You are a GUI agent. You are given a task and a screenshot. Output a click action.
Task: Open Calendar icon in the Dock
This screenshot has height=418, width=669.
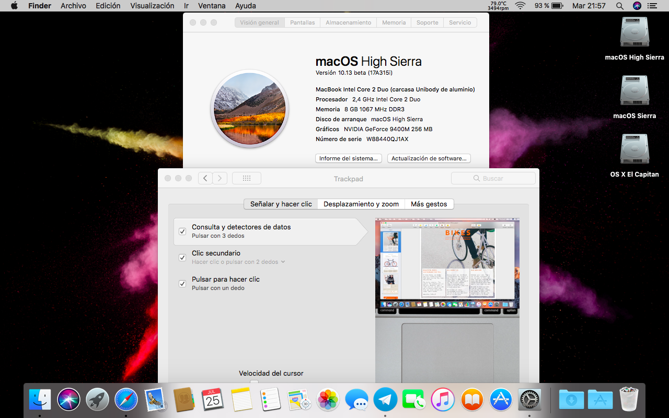point(212,400)
